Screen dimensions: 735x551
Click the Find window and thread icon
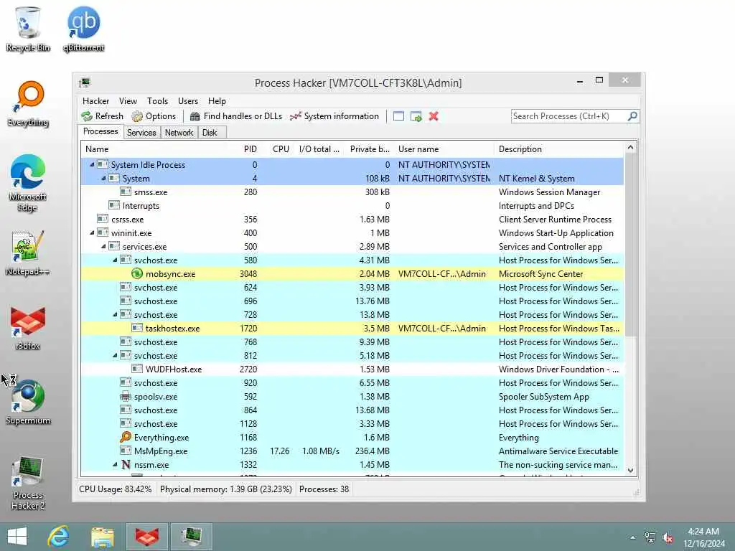coord(416,116)
